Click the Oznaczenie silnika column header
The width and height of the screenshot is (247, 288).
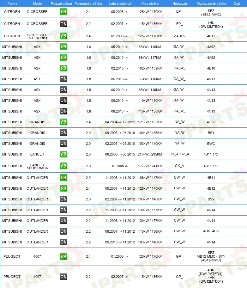click(211, 3)
